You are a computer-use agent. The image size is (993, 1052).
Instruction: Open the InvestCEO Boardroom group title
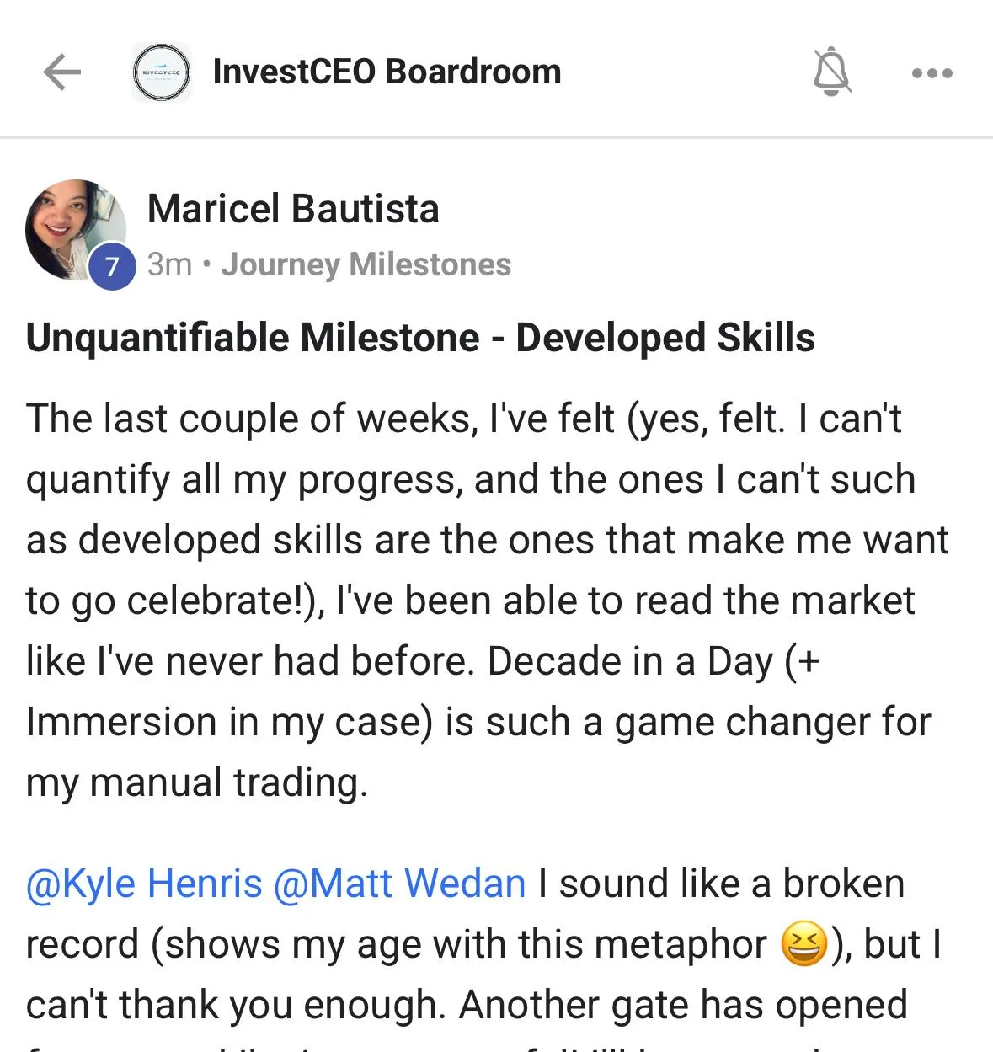[x=387, y=72]
